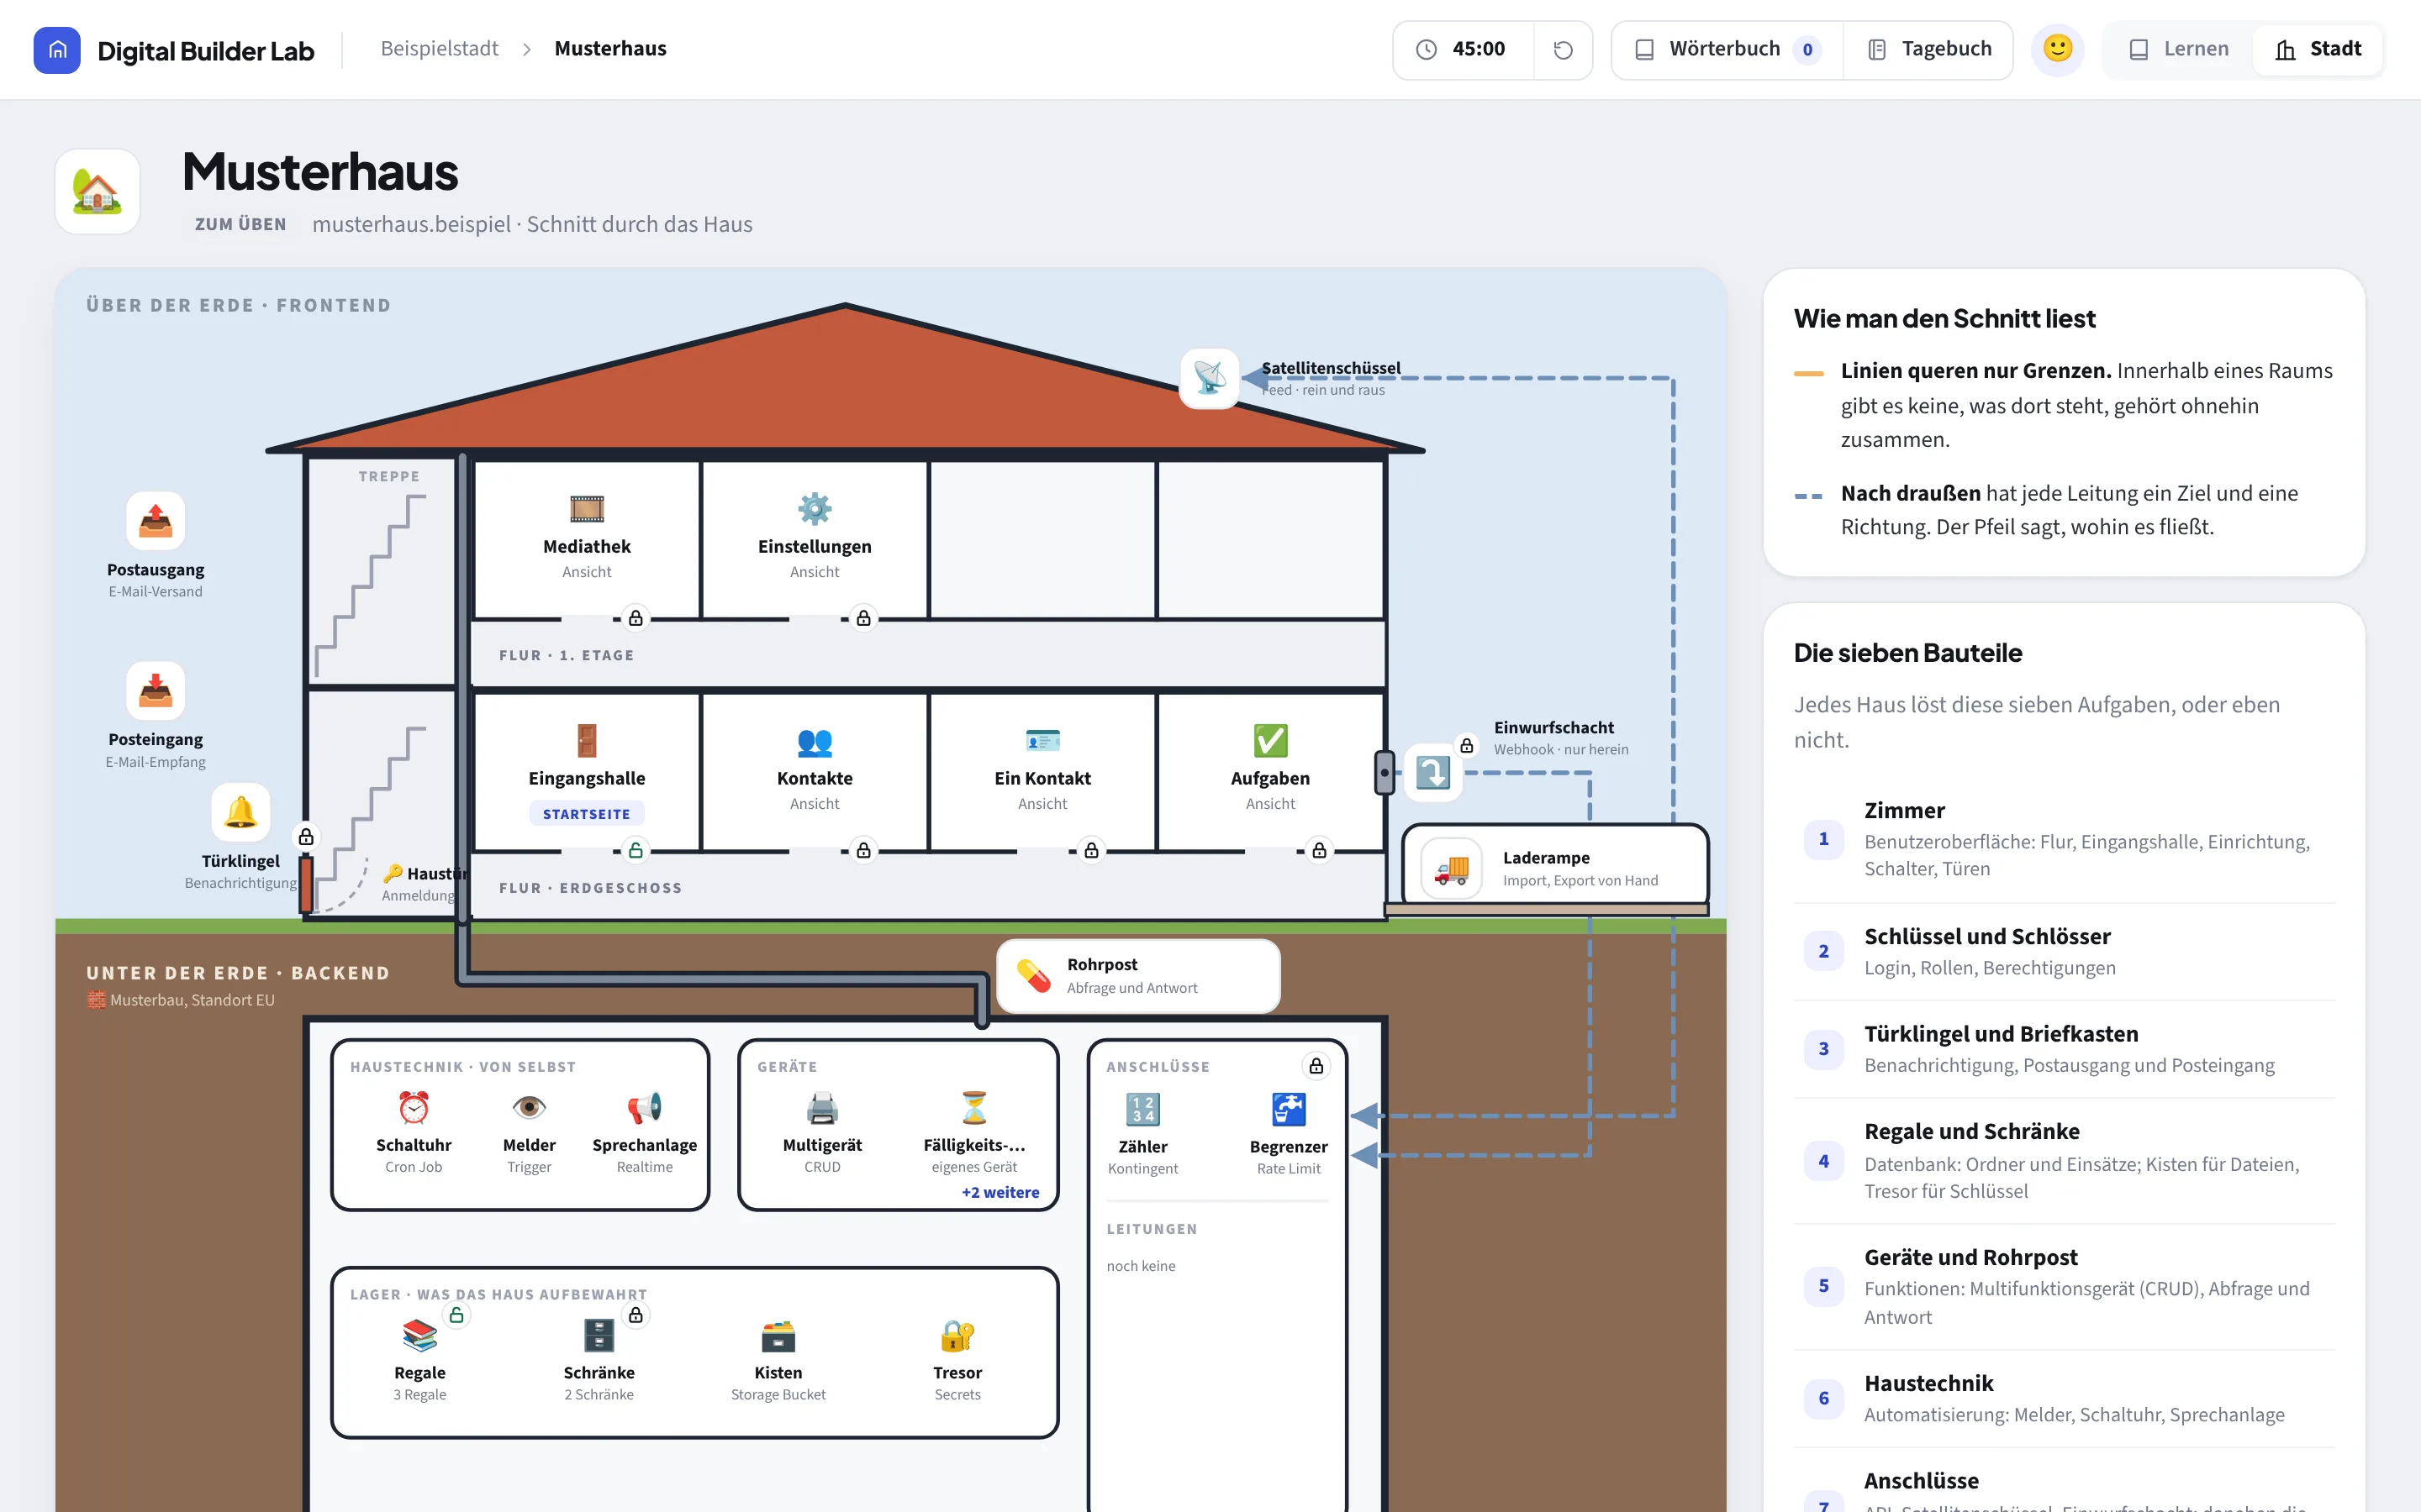Click the Musterhaus house emoji icon

pyautogui.click(x=97, y=191)
